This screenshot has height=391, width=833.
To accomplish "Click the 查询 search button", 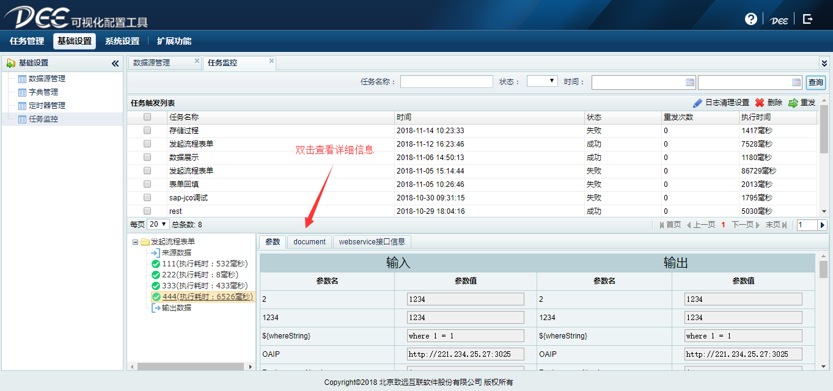I will (815, 82).
